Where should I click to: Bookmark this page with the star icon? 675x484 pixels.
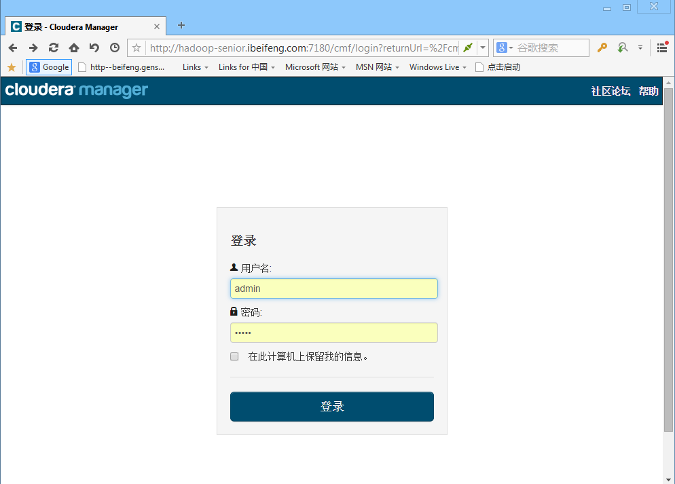136,48
